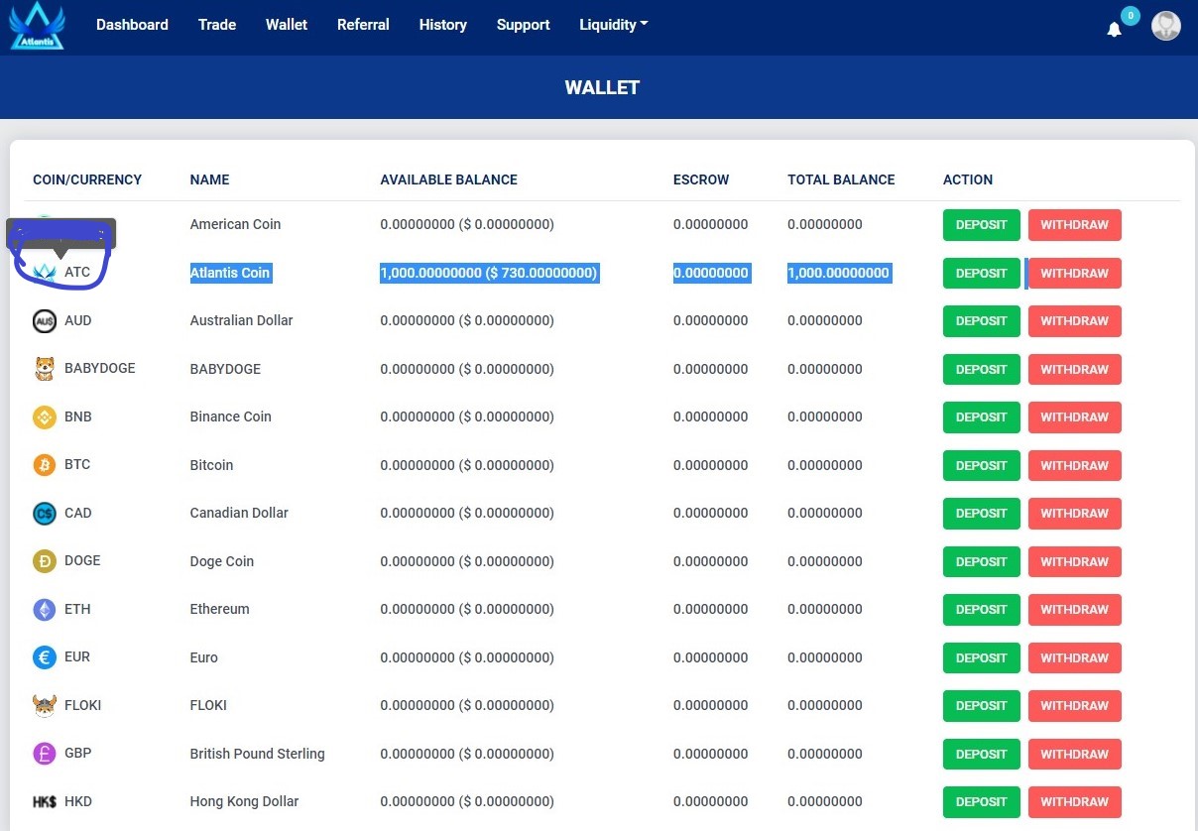The width and height of the screenshot is (1198, 831).
Task: Withdraw Atlantis Coin
Action: coord(1074,274)
